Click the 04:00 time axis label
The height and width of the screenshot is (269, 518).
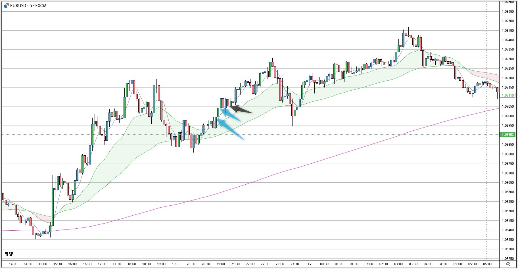428,264
